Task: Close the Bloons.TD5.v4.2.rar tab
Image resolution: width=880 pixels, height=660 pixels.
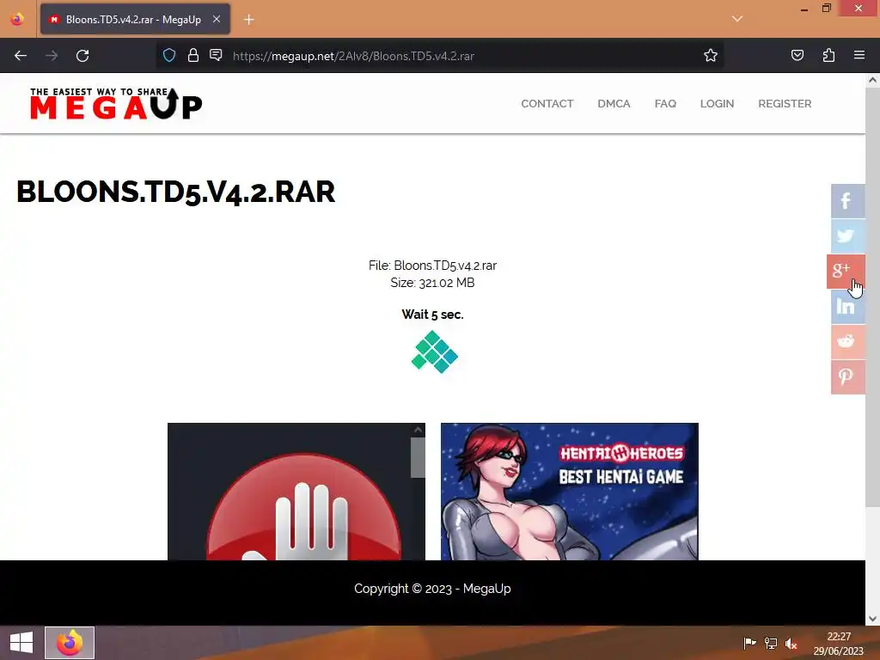Action: [217, 19]
